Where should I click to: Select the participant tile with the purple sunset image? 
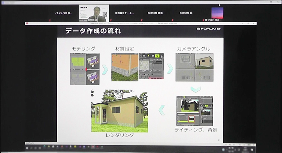tap(217, 13)
